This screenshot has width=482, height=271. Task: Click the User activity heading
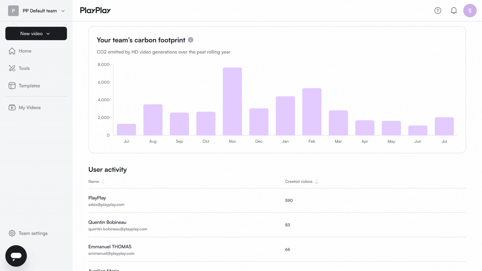tap(108, 170)
